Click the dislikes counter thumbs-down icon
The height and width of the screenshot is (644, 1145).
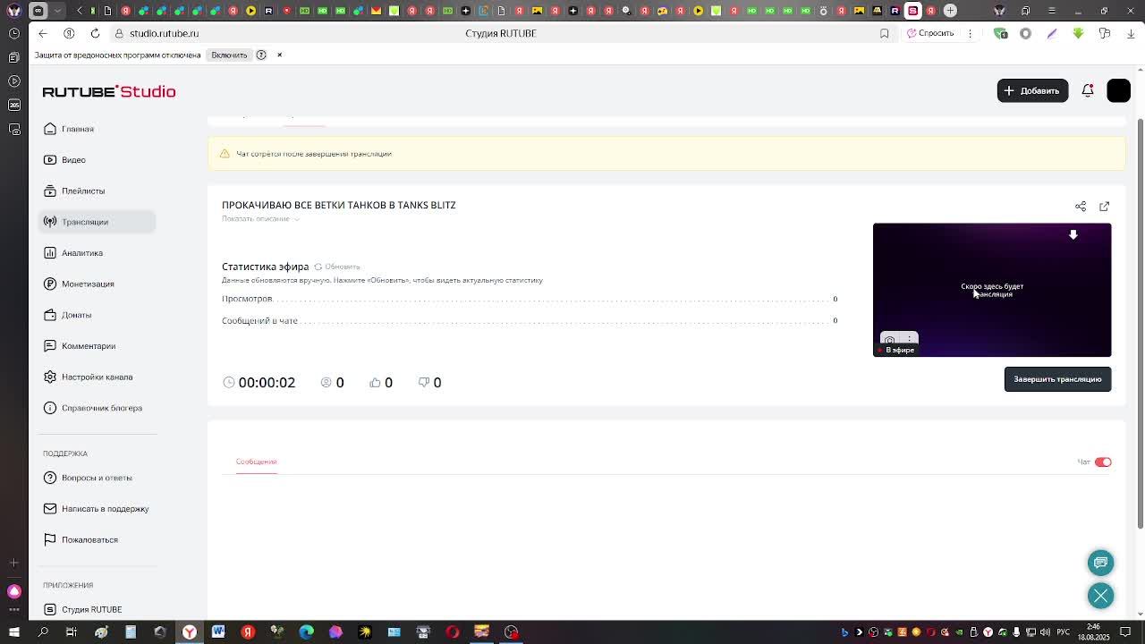[x=424, y=382]
